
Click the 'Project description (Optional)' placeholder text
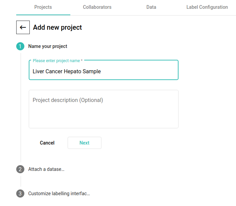pos(68,100)
